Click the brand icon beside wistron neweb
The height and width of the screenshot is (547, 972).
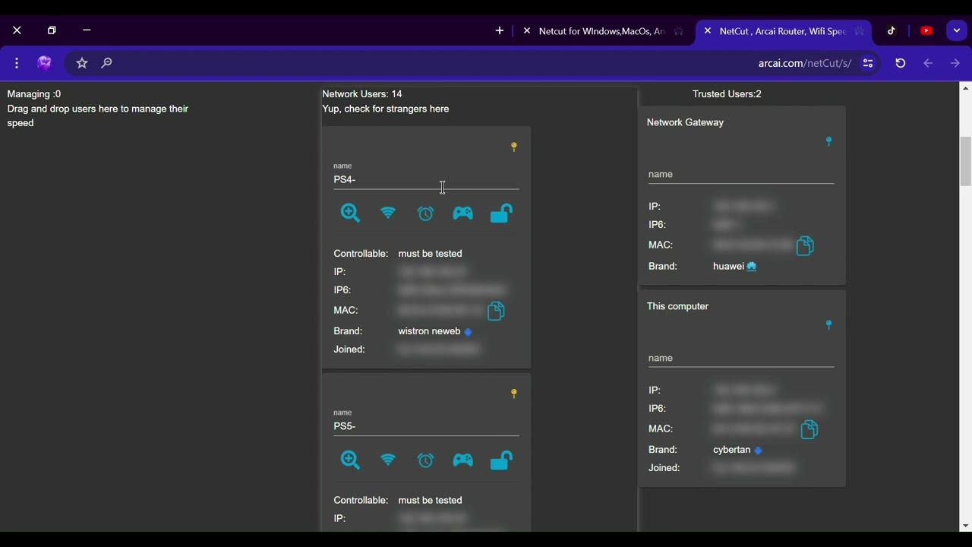tap(468, 332)
